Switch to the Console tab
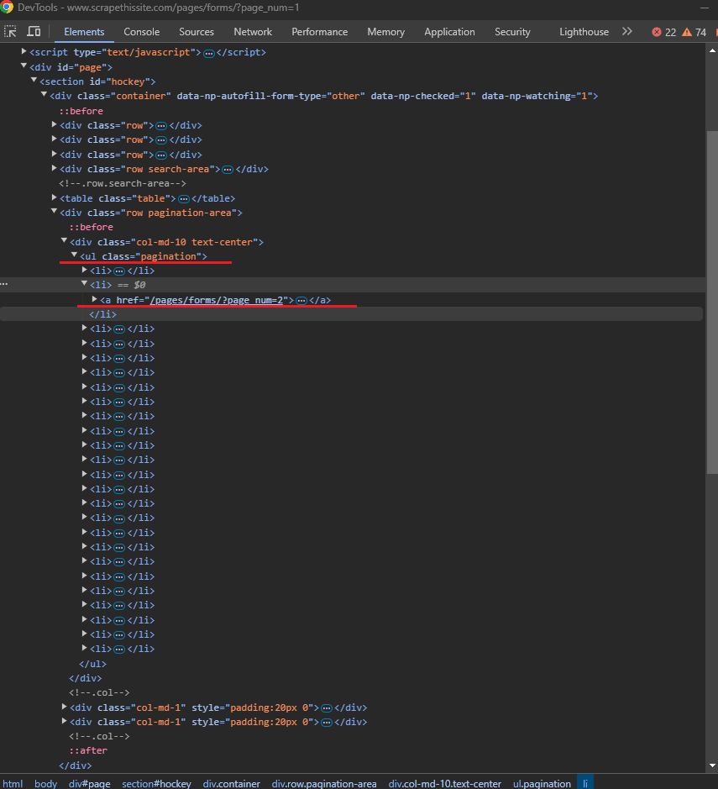The height and width of the screenshot is (789, 718). (141, 31)
